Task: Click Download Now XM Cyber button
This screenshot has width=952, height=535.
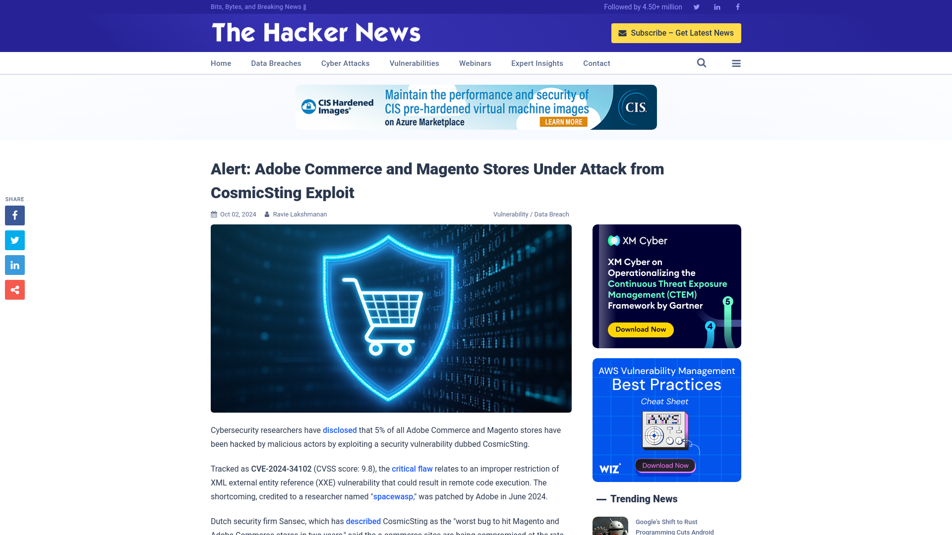Action: coord(640,329)
